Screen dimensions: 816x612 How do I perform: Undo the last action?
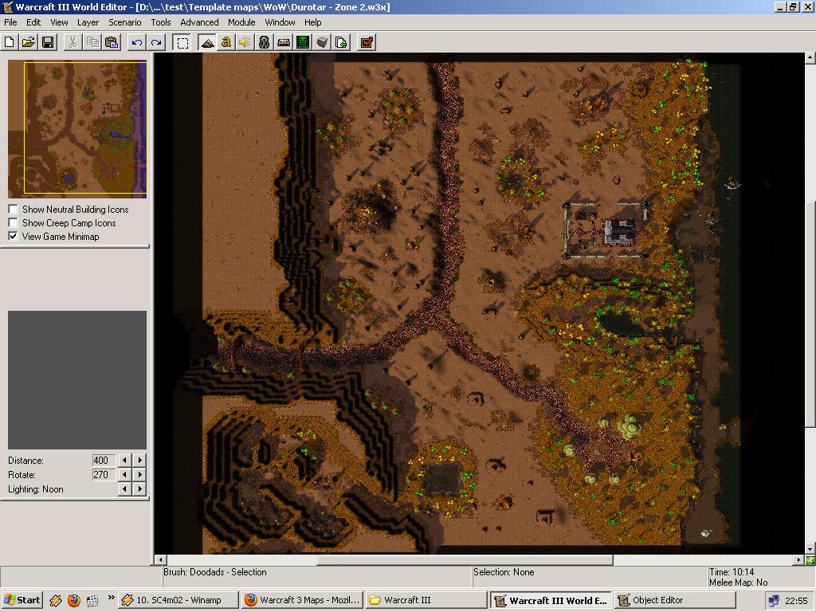coord(137,42)
